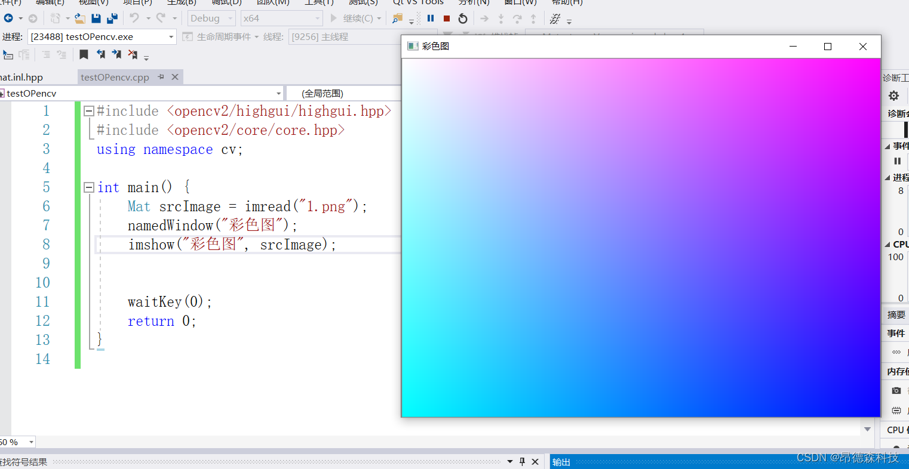The width and height of the screenshot is (909, 469).
Task: Open the 分析(N) menu
Action: pos(474,2)
